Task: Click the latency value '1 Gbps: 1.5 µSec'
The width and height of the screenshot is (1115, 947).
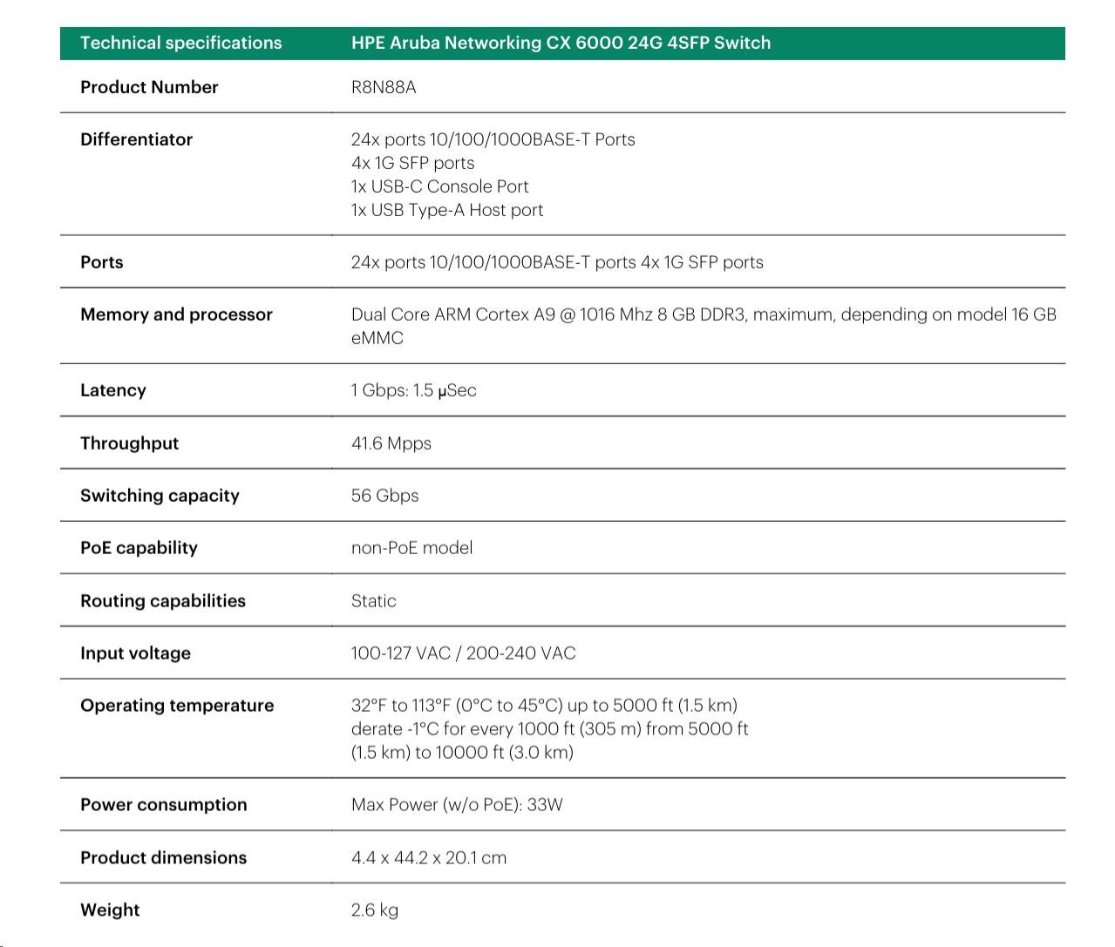Action: coord(413,390)
